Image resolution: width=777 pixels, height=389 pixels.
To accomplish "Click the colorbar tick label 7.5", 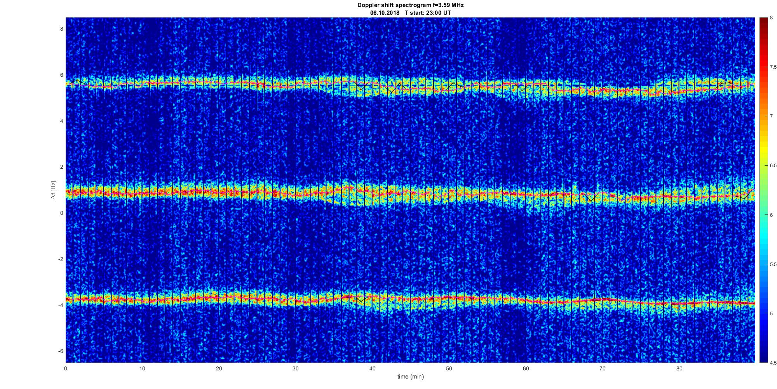I will point(773,67).
